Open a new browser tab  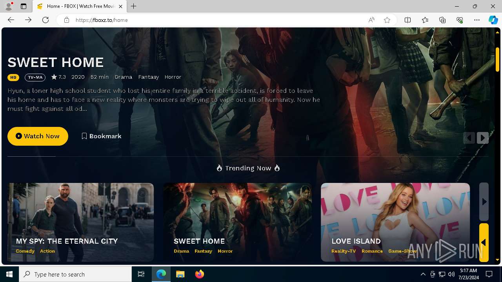[134, 6]
